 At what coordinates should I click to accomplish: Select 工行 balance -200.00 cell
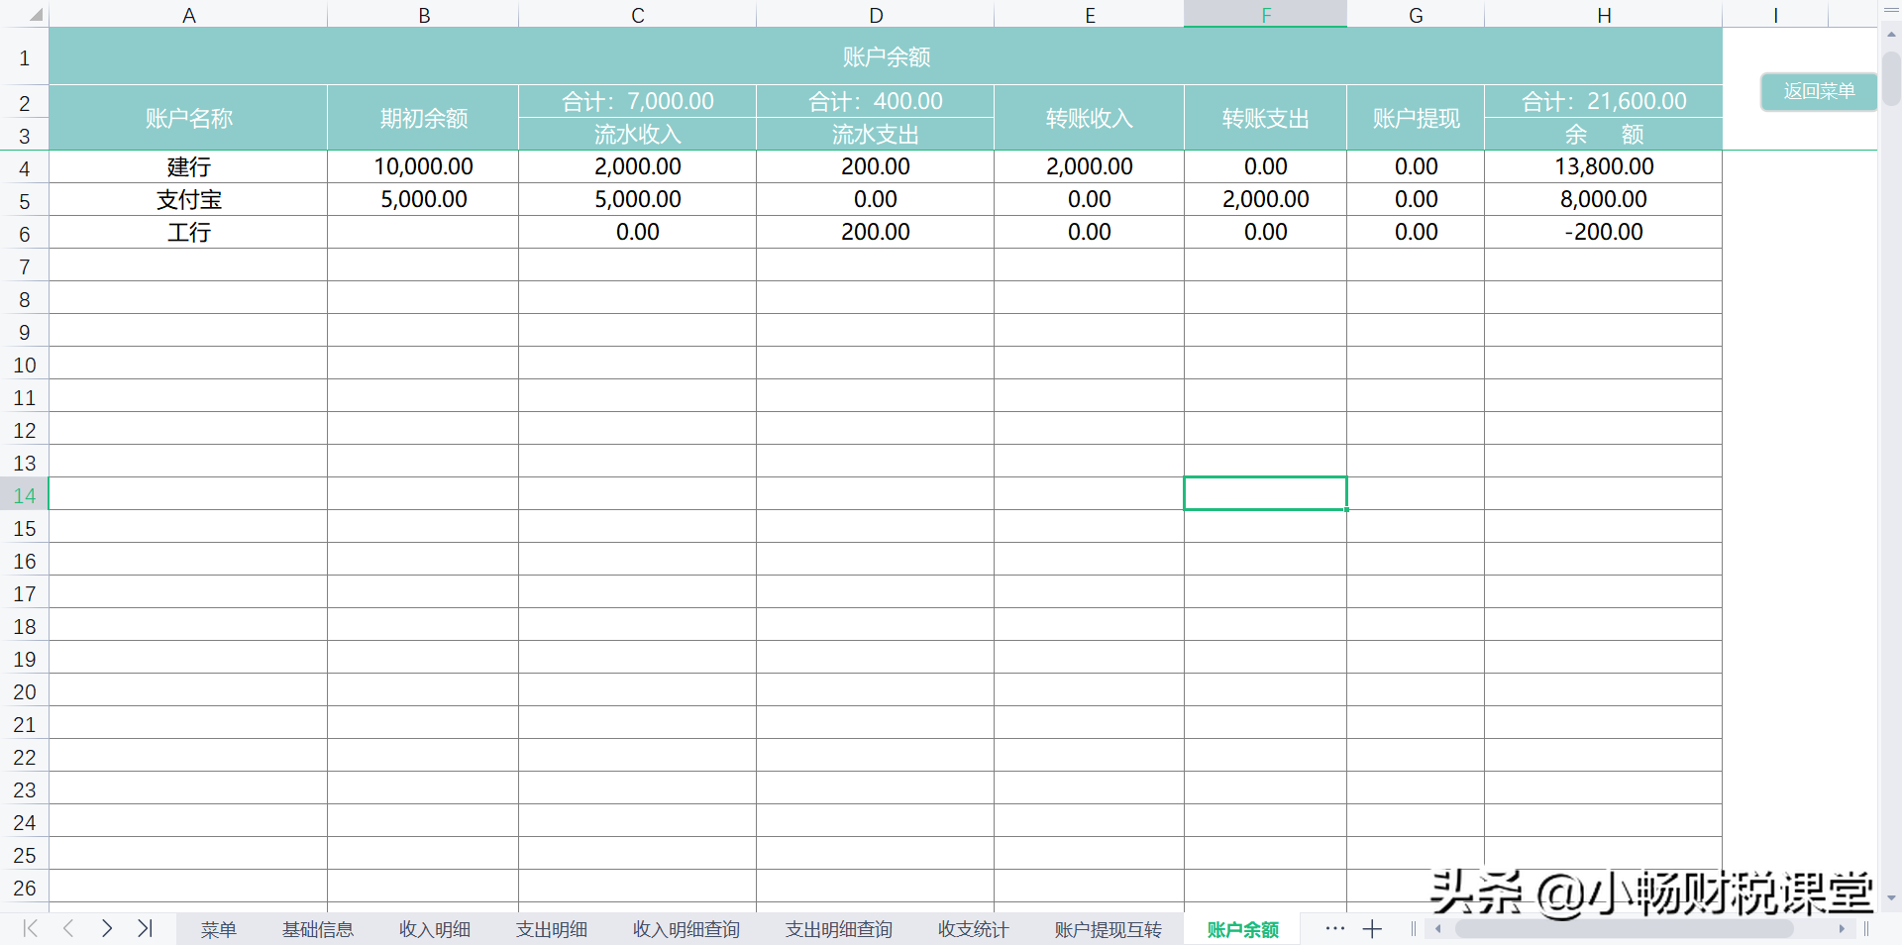pyautogui.click(x=1603, y=232)
